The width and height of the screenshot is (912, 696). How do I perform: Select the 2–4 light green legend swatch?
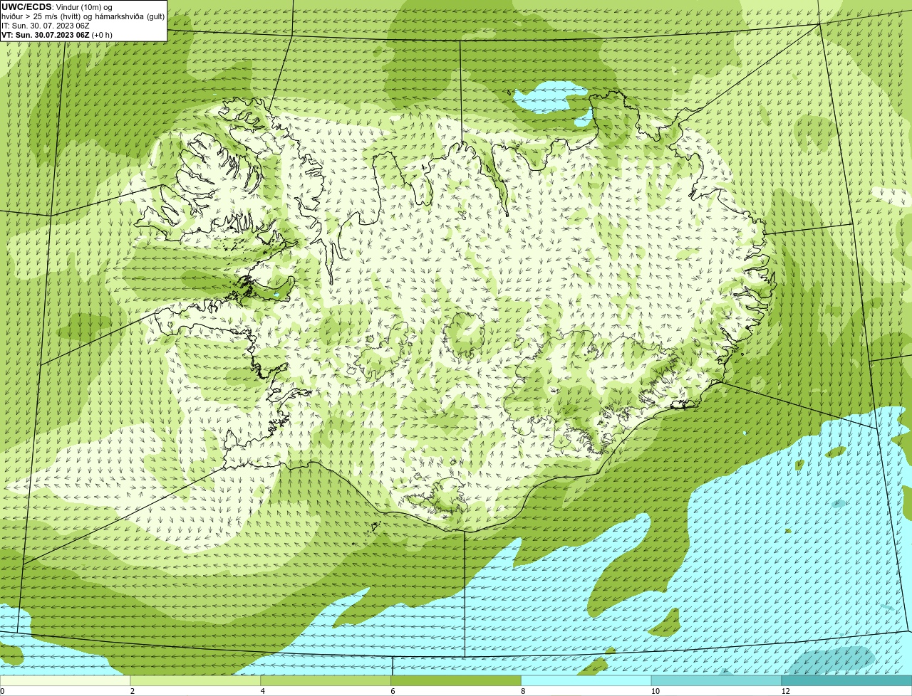pos(195,680)
